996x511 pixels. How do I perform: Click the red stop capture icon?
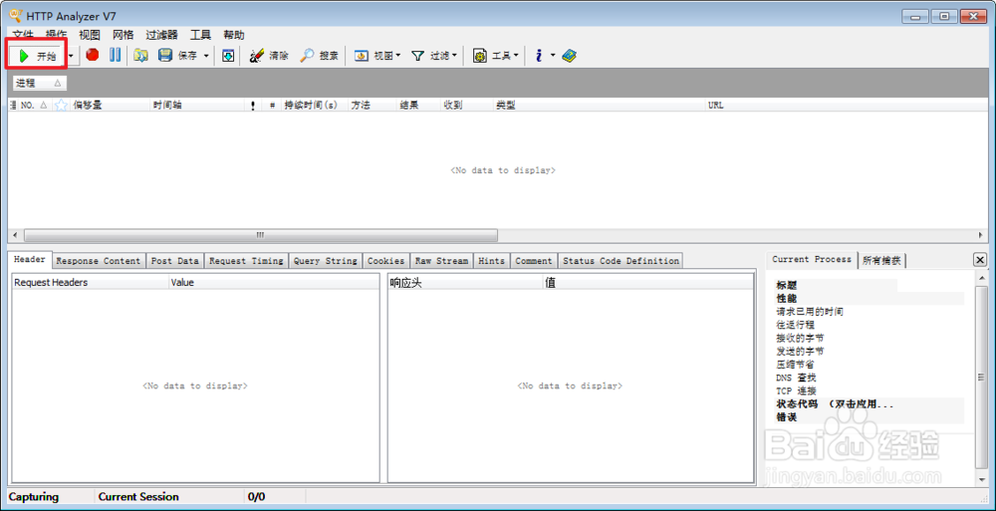pyautogui.click(x=93, y=56)
